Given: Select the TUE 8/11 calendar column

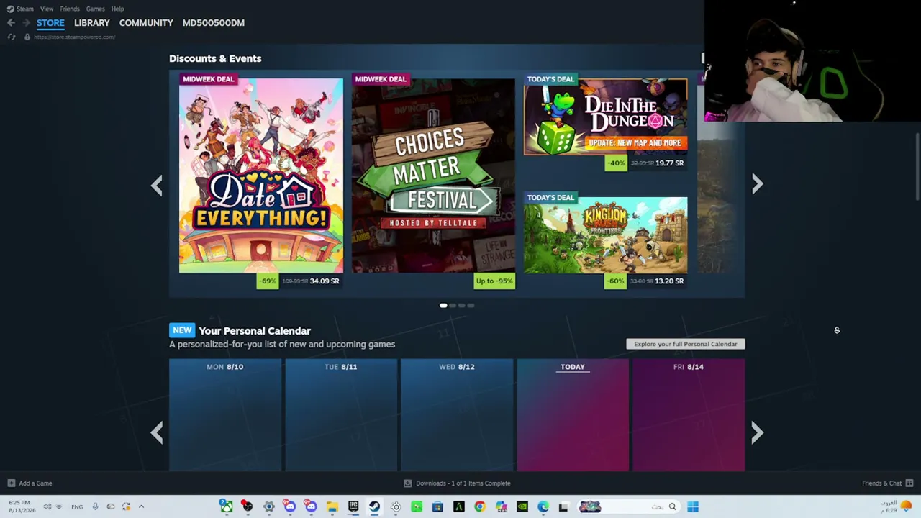Looking at the screenshot, I should (x=341, y=415).
